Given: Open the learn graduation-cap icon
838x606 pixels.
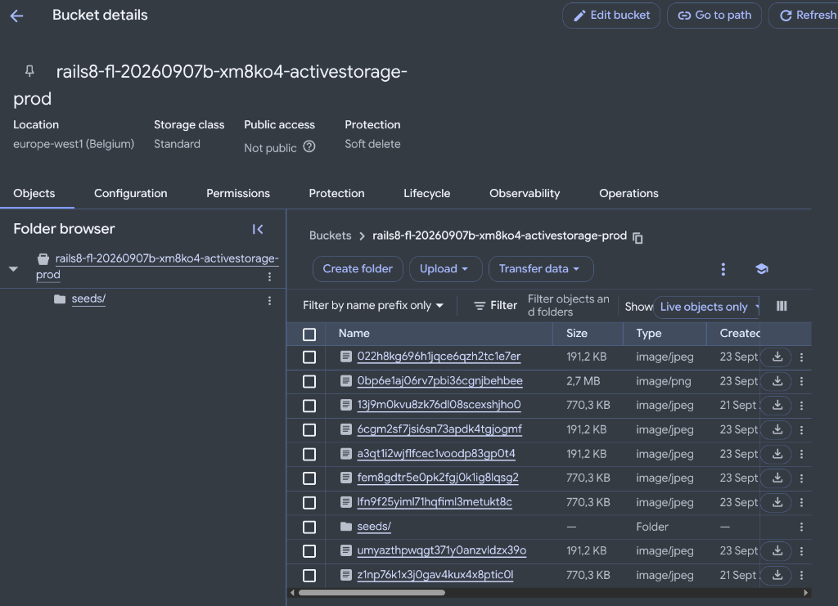Looking at the screenshot, I should click(x=762, y=269).
